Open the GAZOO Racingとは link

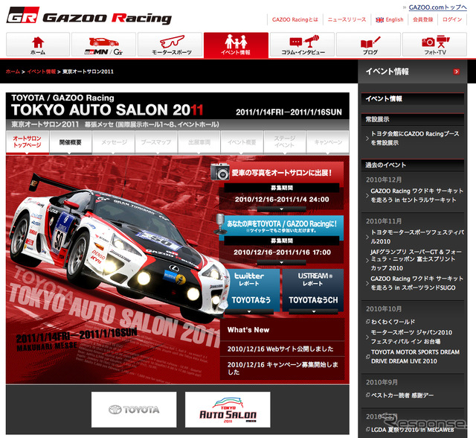point(295,20)
